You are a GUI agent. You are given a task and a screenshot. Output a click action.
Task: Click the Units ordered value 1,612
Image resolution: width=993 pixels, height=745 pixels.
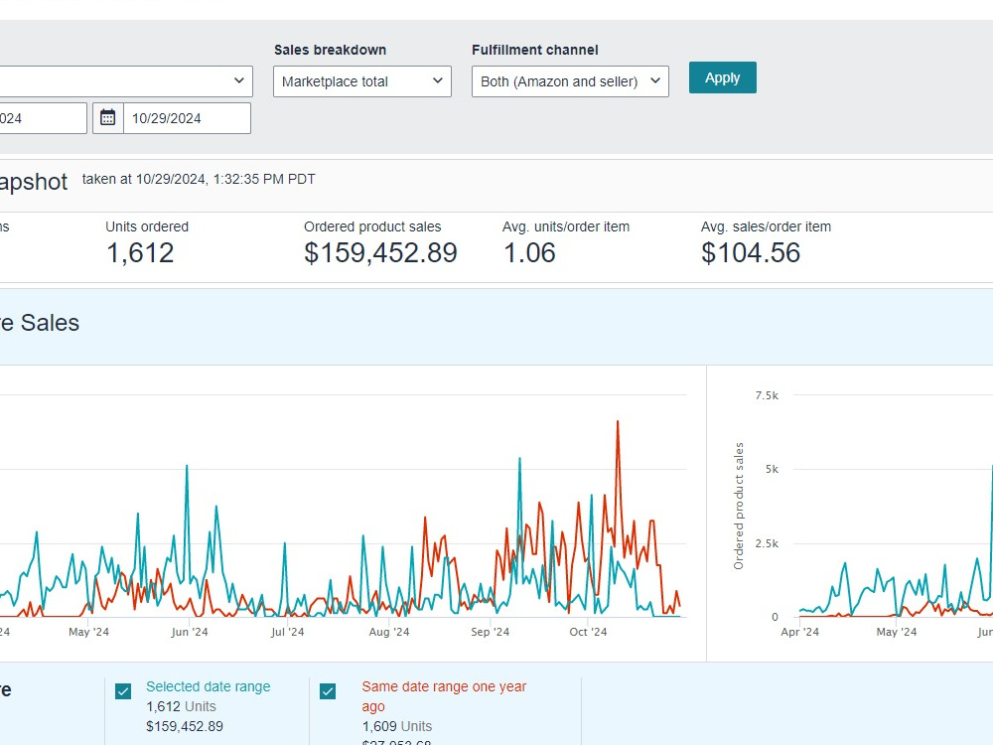tap(140, 252)
